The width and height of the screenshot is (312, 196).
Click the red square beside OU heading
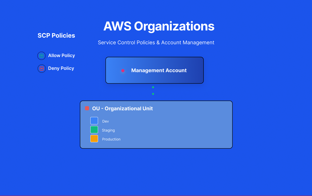(87, 108)
